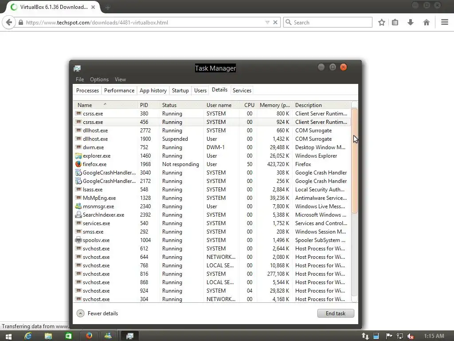Image resolution: width=454 pixels, height=341 pixels.
Task: Sort by the Status column header
Action: pyautogui.click(x=181, y=105)
